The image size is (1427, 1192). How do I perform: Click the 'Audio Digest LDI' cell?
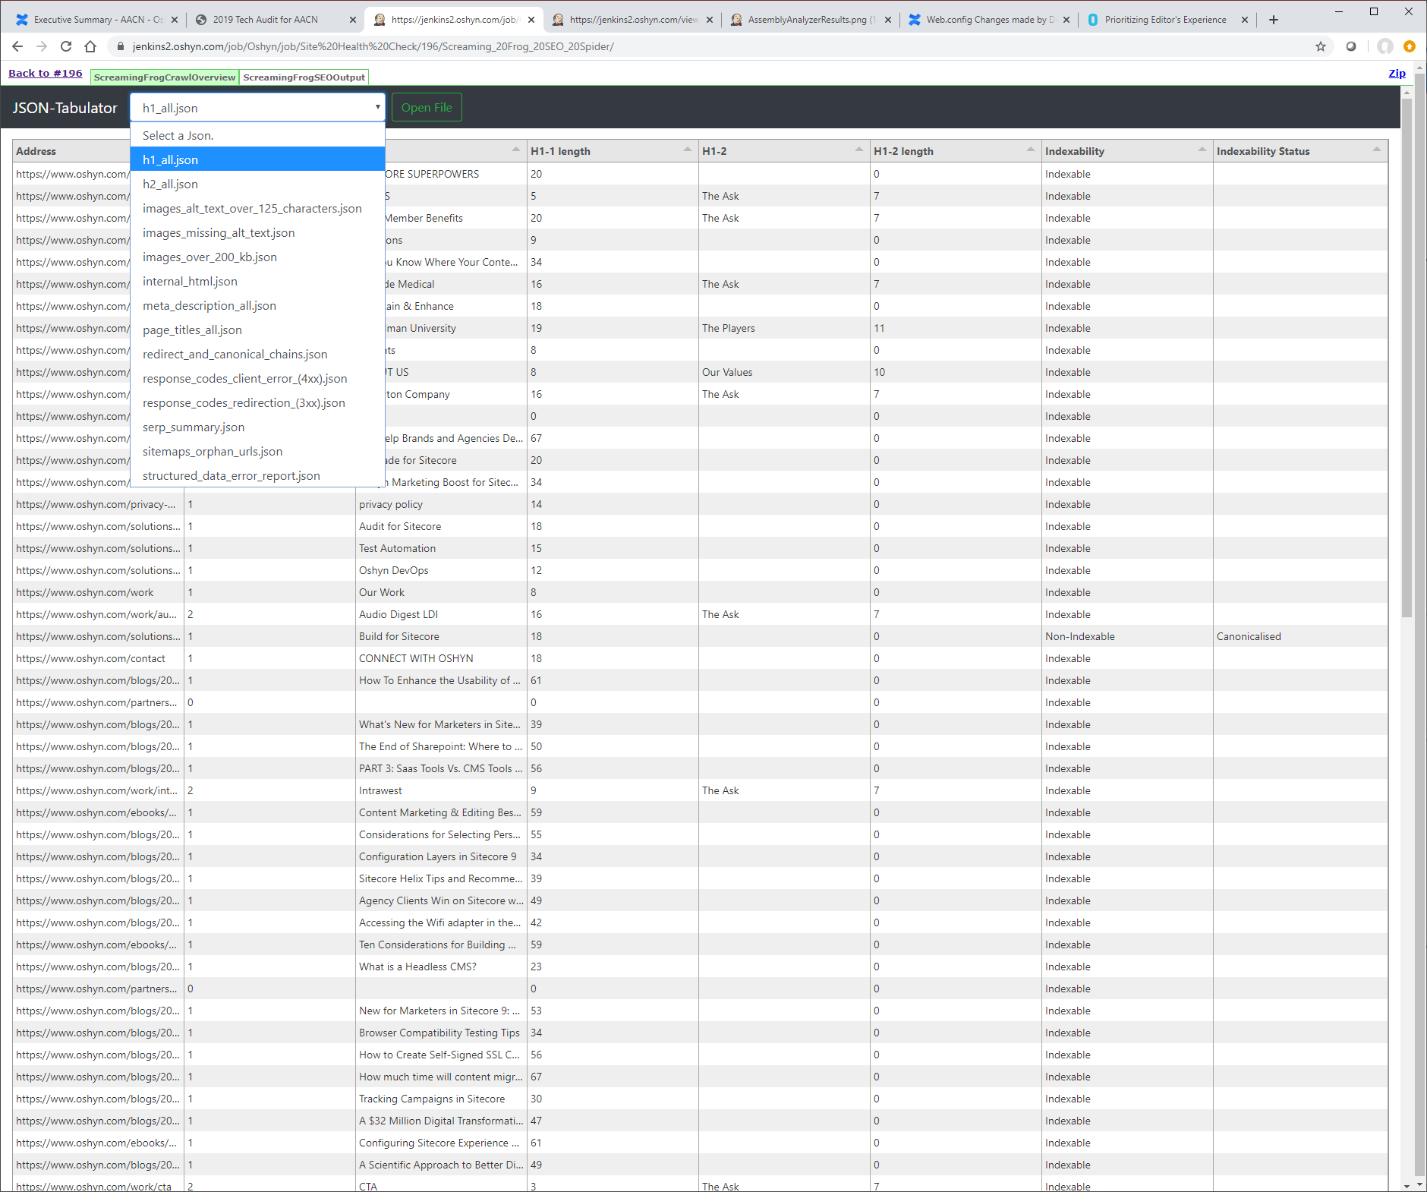pos(441,614)
